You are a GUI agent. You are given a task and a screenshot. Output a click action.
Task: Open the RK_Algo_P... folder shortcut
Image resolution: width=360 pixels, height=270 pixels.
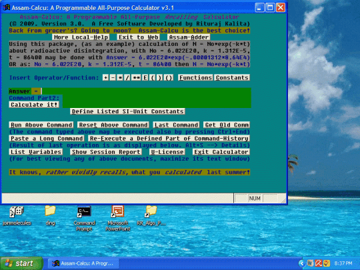coord(151,215)
